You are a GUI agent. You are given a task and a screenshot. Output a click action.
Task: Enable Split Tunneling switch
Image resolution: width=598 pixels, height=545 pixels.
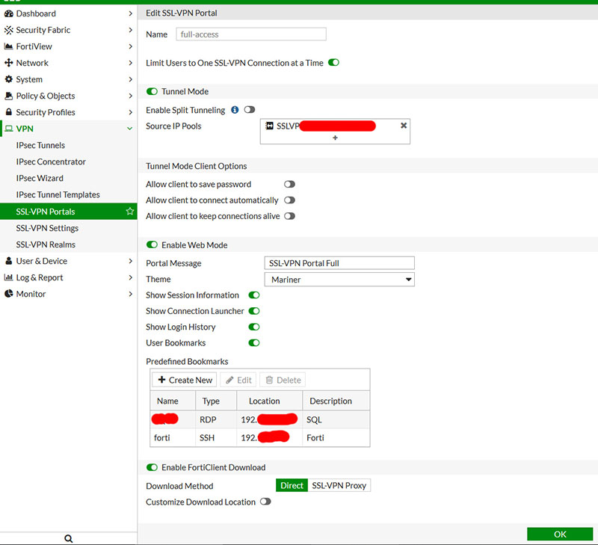click(250, 110)
